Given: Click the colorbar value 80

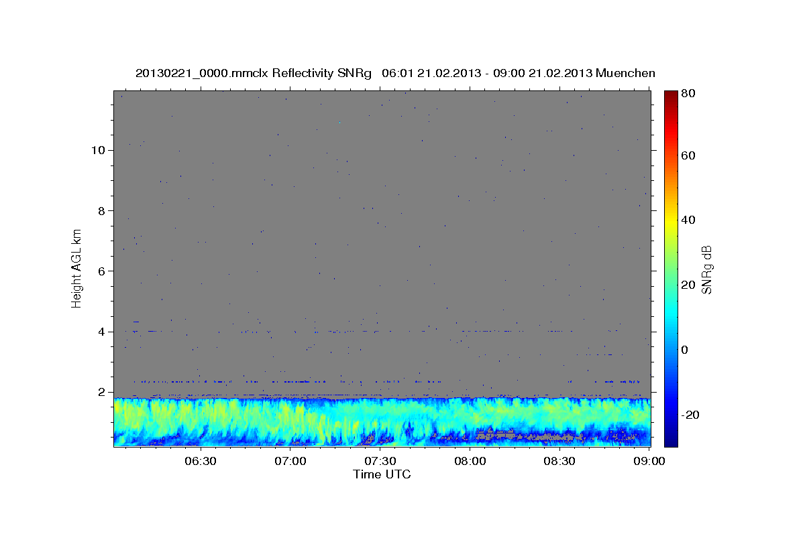Looking at the screenshot, I should [689, 94].
